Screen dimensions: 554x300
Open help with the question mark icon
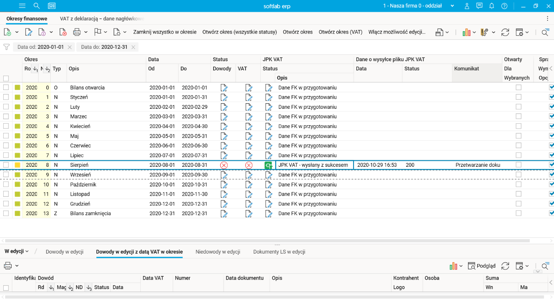tap(504, 6)
